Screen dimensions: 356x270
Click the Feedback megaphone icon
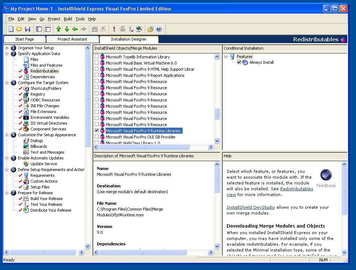click(x=326, y=175)
